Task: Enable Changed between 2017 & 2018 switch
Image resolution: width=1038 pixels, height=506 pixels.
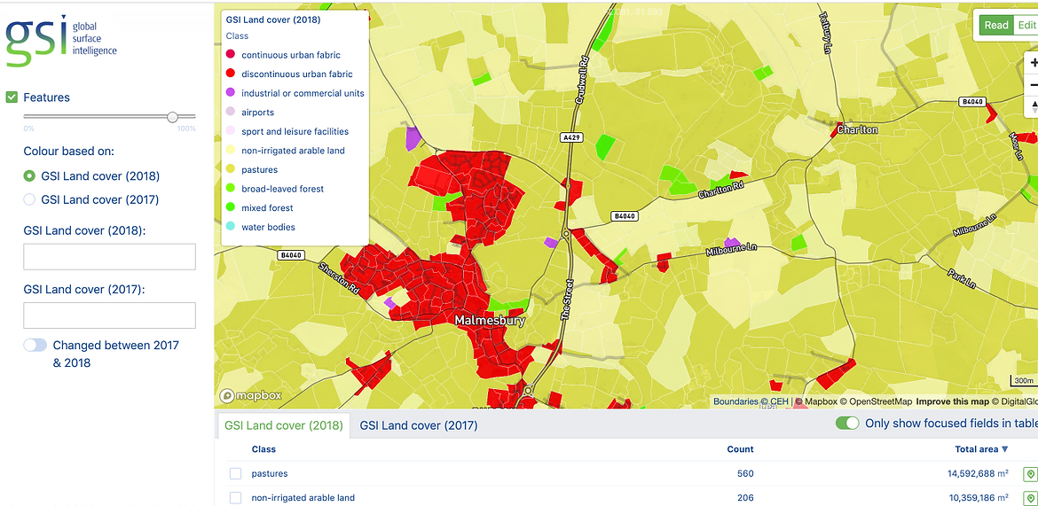Action: [35, 346]
